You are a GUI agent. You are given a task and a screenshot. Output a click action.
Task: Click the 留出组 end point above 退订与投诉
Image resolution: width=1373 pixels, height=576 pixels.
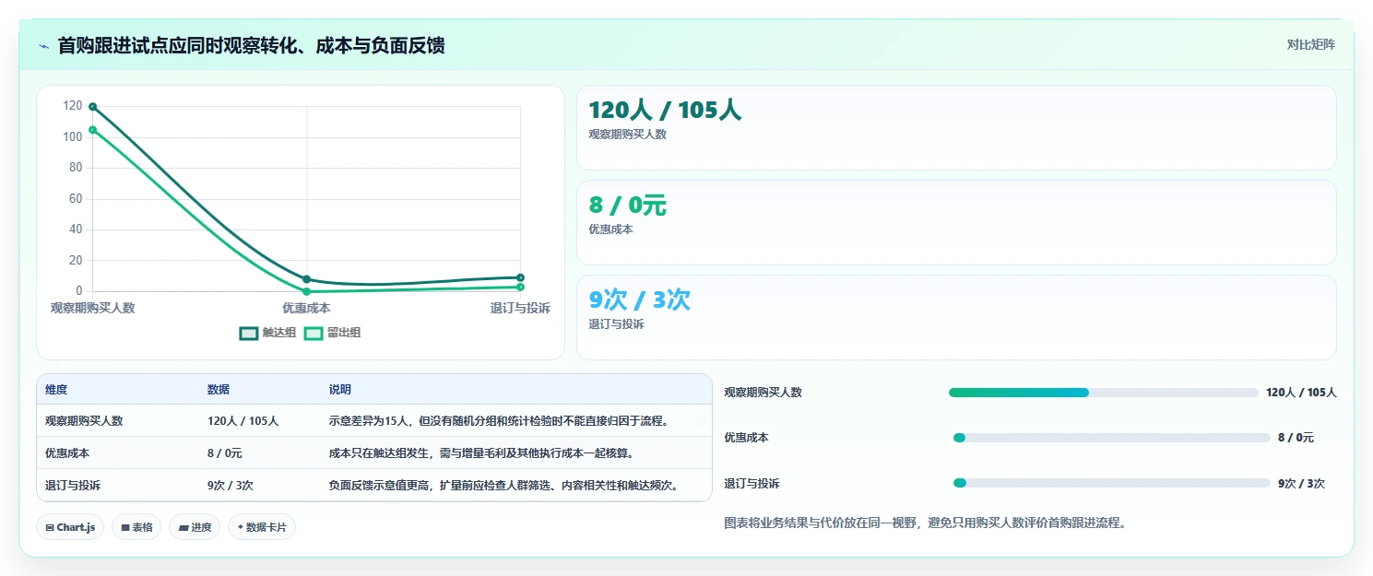point(520,287)
